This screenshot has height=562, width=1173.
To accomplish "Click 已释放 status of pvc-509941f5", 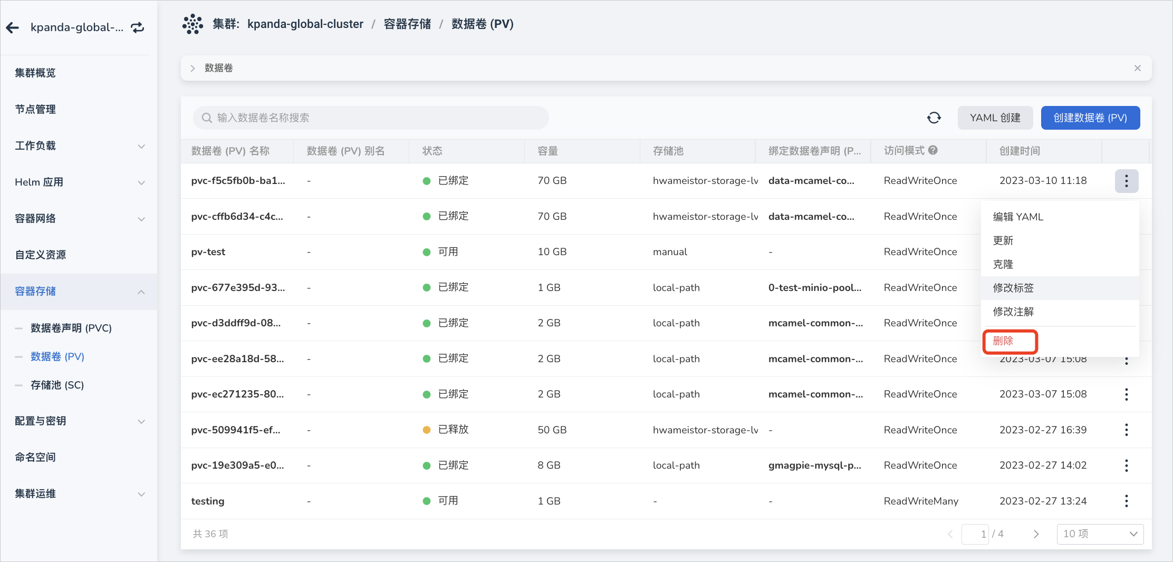I will click(446, 430).
